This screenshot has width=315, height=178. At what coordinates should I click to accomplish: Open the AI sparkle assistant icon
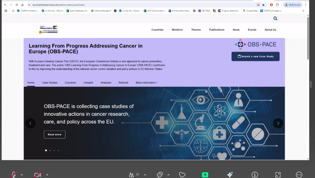click(230, 175)
